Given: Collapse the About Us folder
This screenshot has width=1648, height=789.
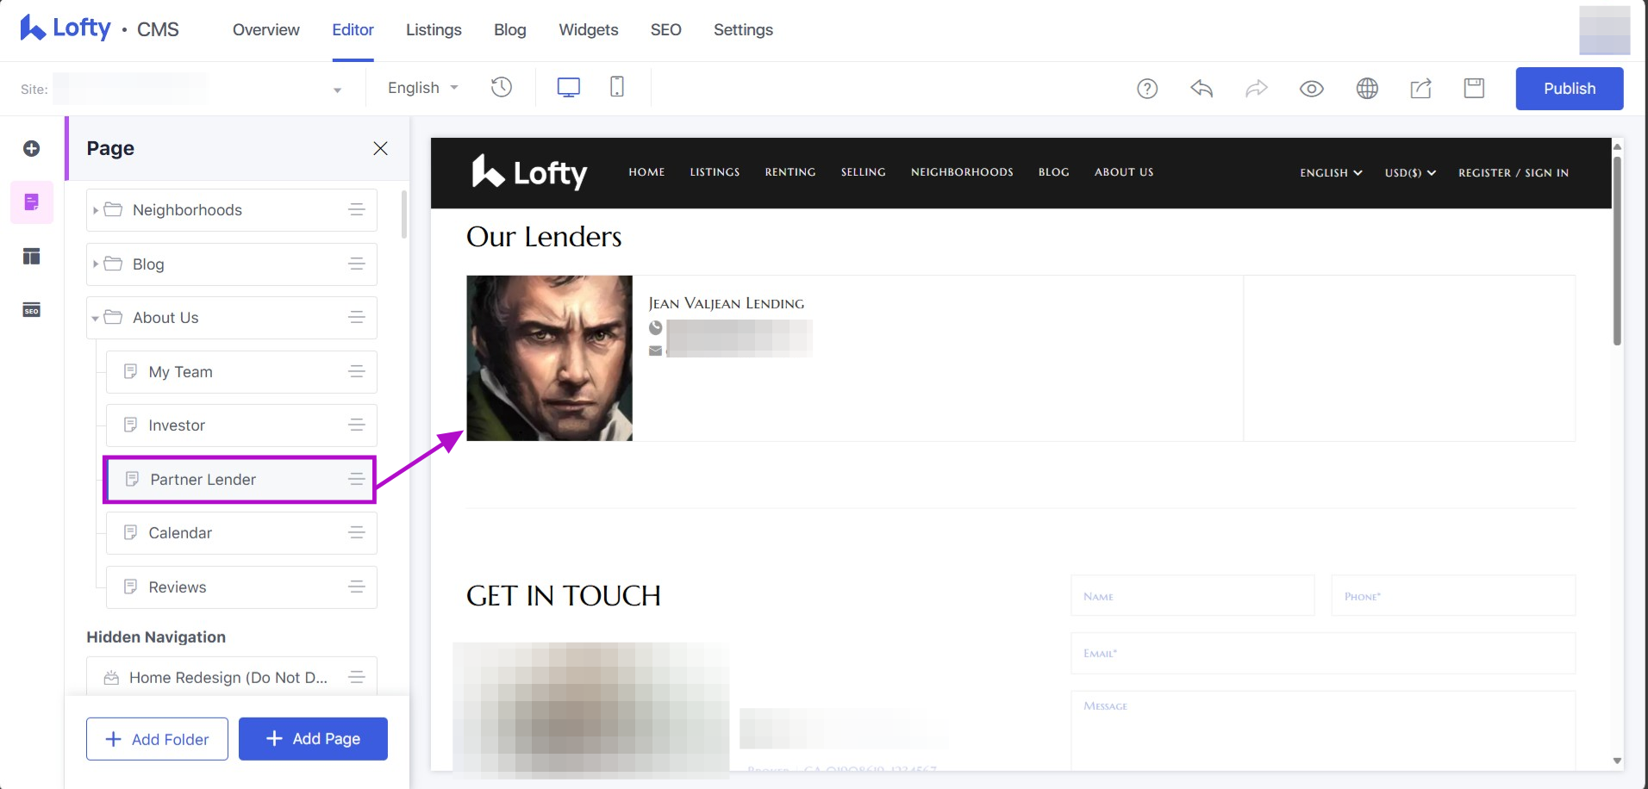Looking at the screenshot, I should point(96,319).
